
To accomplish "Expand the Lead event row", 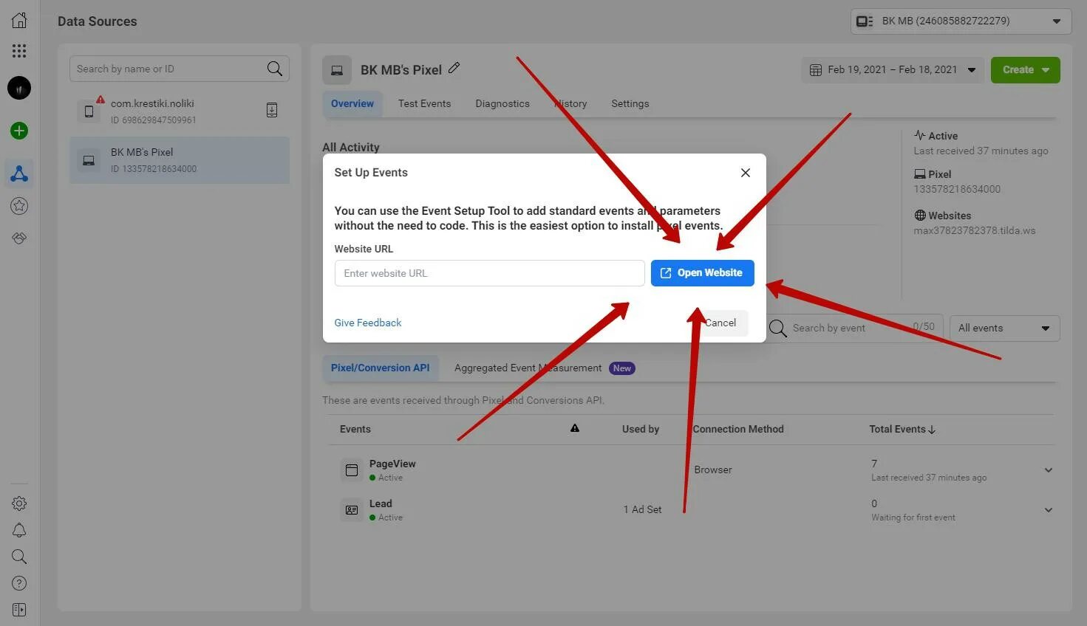I will point(1049,510).
